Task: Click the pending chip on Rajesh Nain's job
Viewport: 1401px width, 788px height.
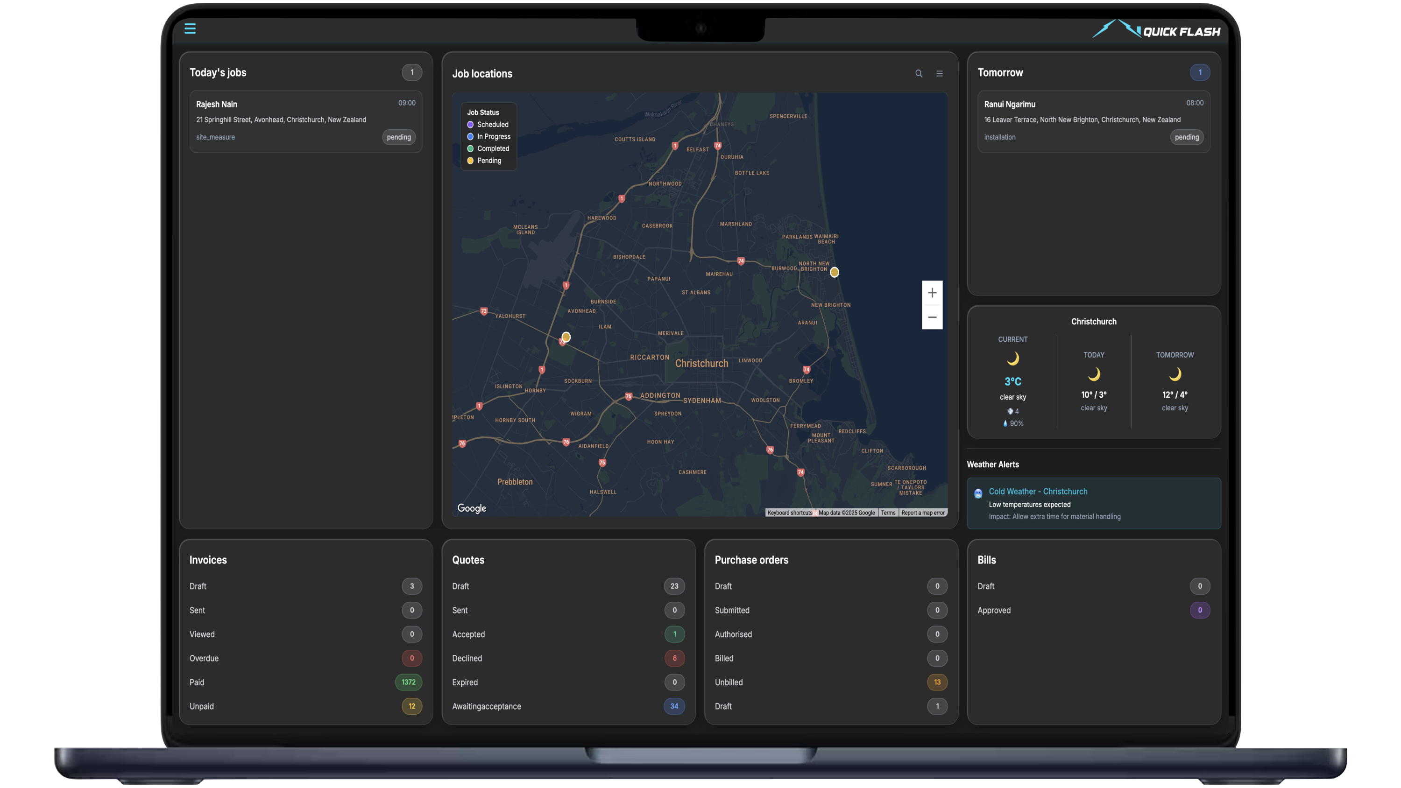Action: (399, 137)
